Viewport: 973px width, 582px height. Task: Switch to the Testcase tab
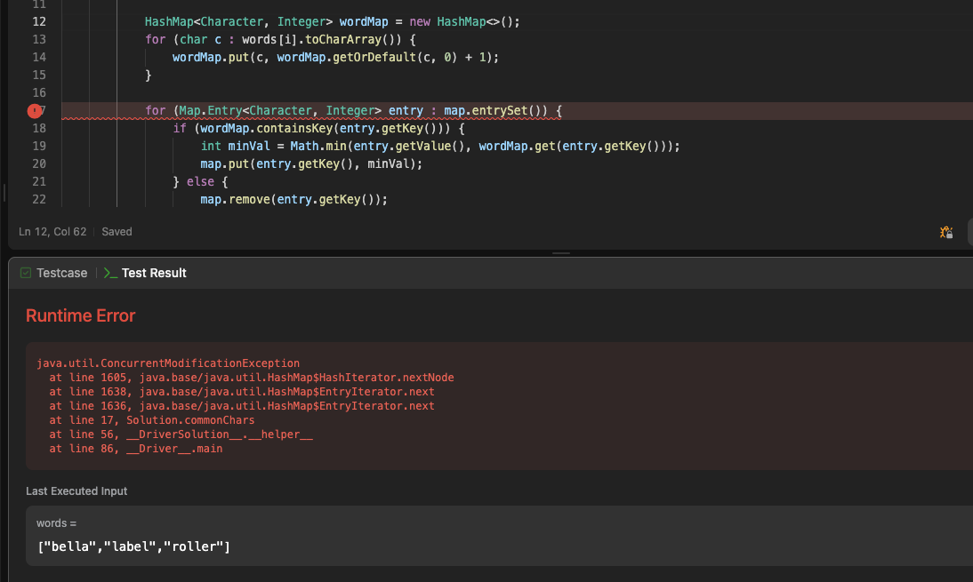(x=61, y=273)
